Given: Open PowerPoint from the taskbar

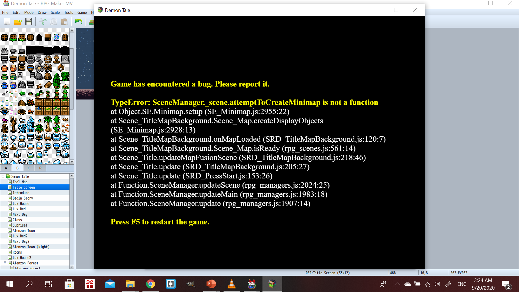Looking at the screenshot, I should pos(211,284).
